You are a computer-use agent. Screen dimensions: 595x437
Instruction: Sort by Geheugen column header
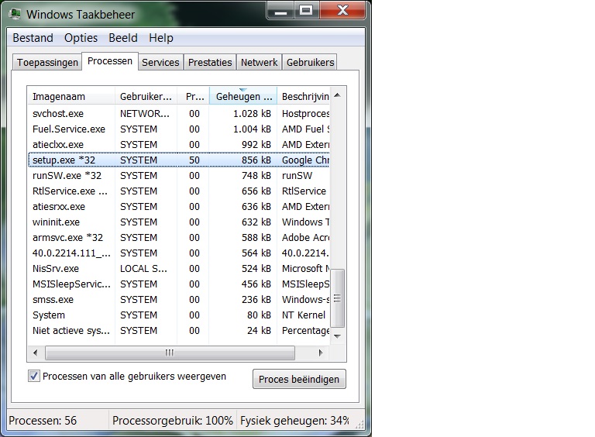[x=242, y=97]
